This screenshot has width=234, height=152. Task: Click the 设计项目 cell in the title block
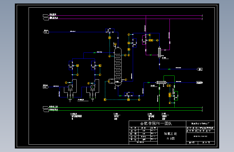pyautogui.click(x=192, y=128)
